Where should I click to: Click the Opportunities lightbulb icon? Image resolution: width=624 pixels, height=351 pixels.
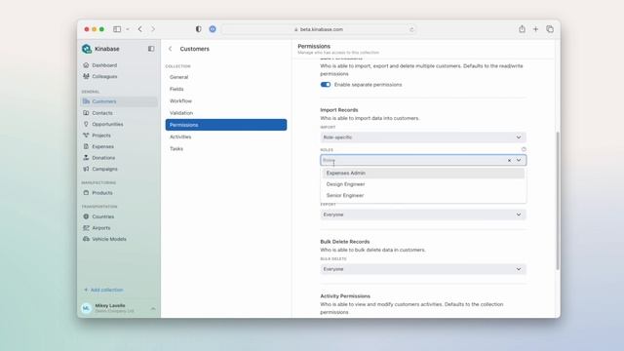coord(86,124)
